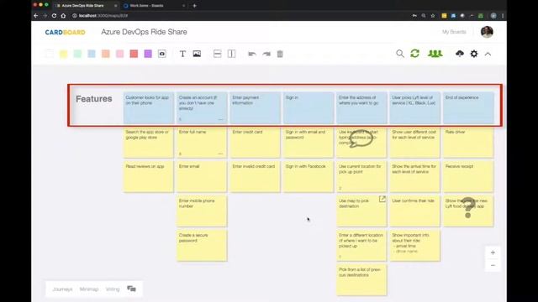Select the 'Enter full name' yellow card

tap(202, 143)
